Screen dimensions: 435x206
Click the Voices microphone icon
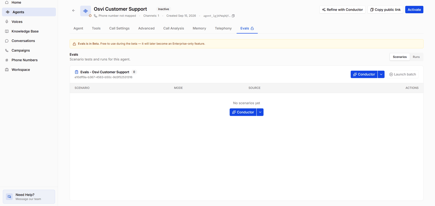tap(7, 22)
